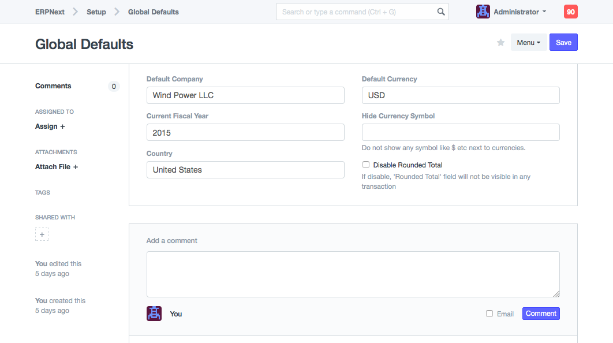Open the red notifications badge showing 90

(570, 12)
